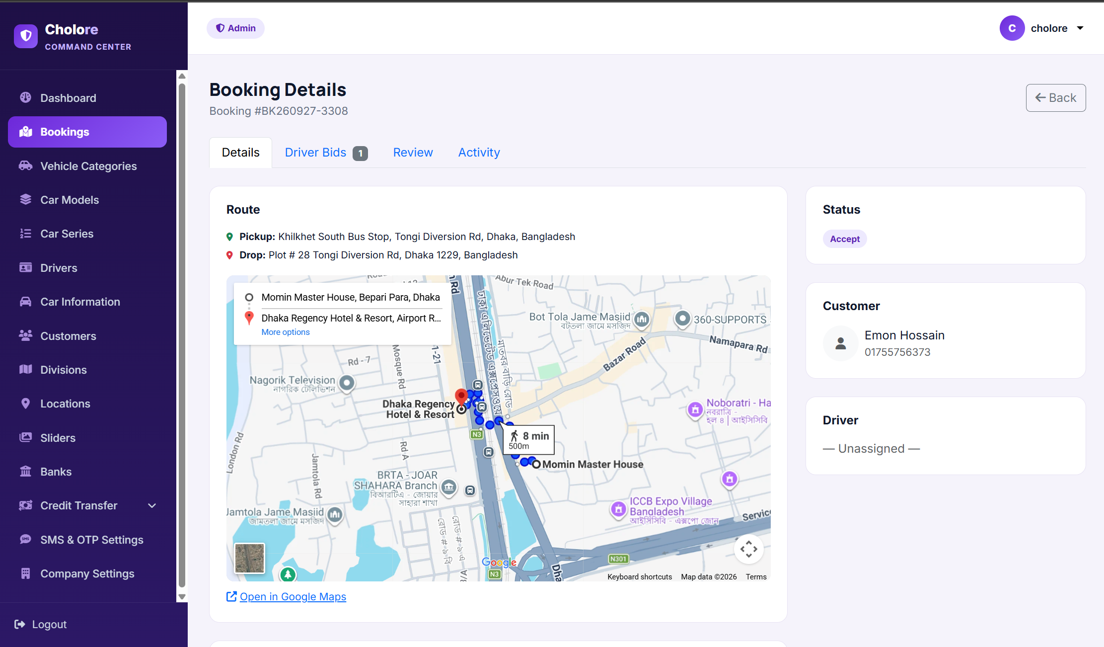Open the Activity tab

479,153
